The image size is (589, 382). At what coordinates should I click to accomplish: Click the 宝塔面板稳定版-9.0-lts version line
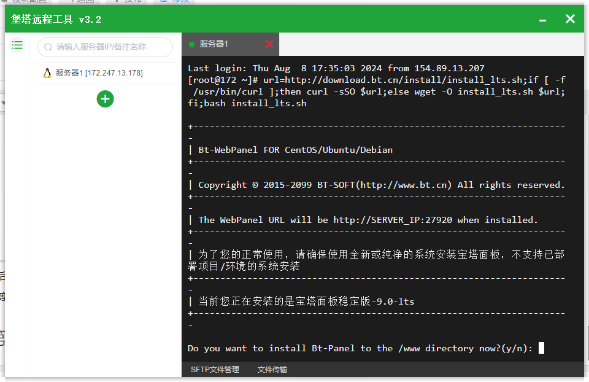[306, 302]
